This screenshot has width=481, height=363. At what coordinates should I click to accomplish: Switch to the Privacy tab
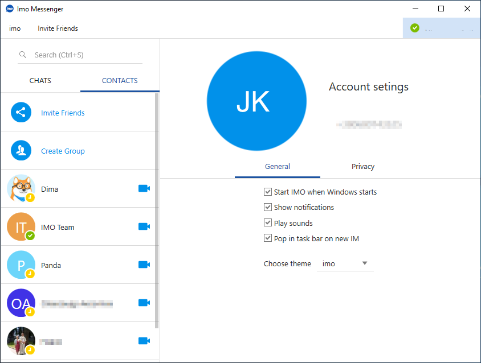click(363, 166)
